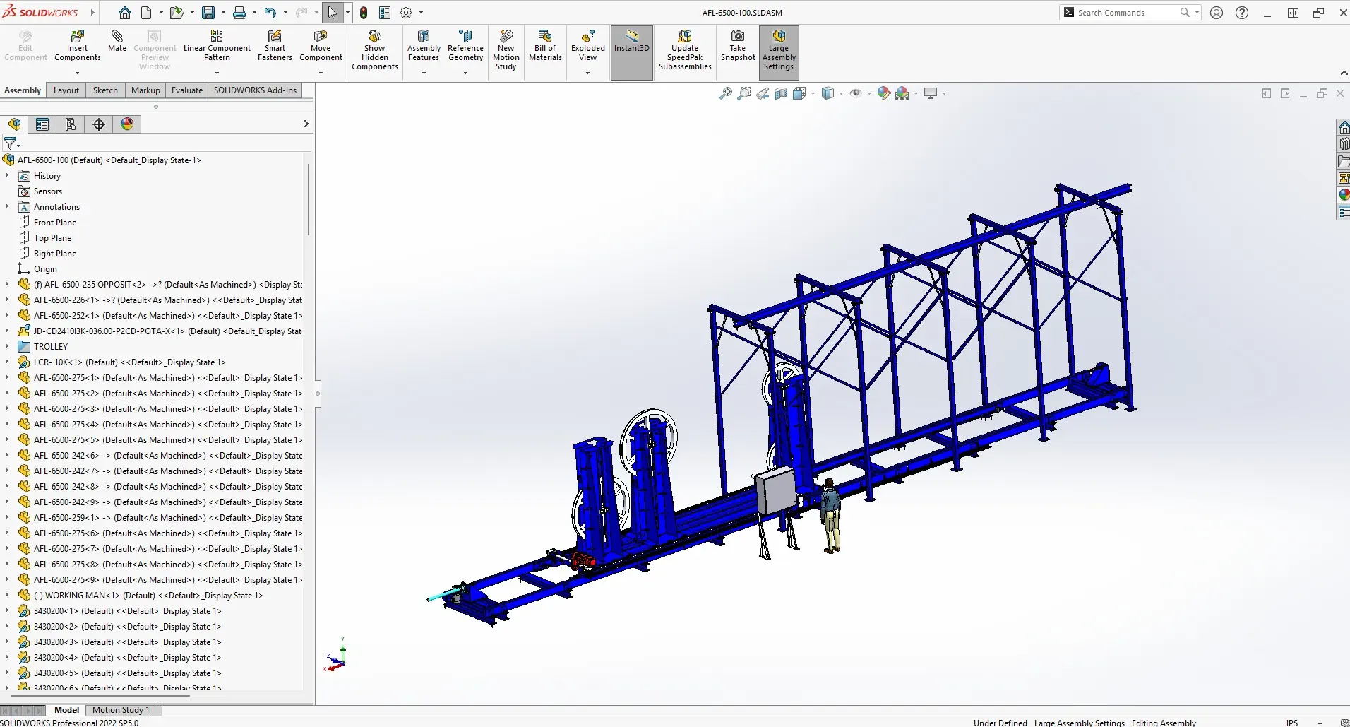Toggle Large Assembly Settings
The image size is (1350, 727).
click(x=778, y=49)
